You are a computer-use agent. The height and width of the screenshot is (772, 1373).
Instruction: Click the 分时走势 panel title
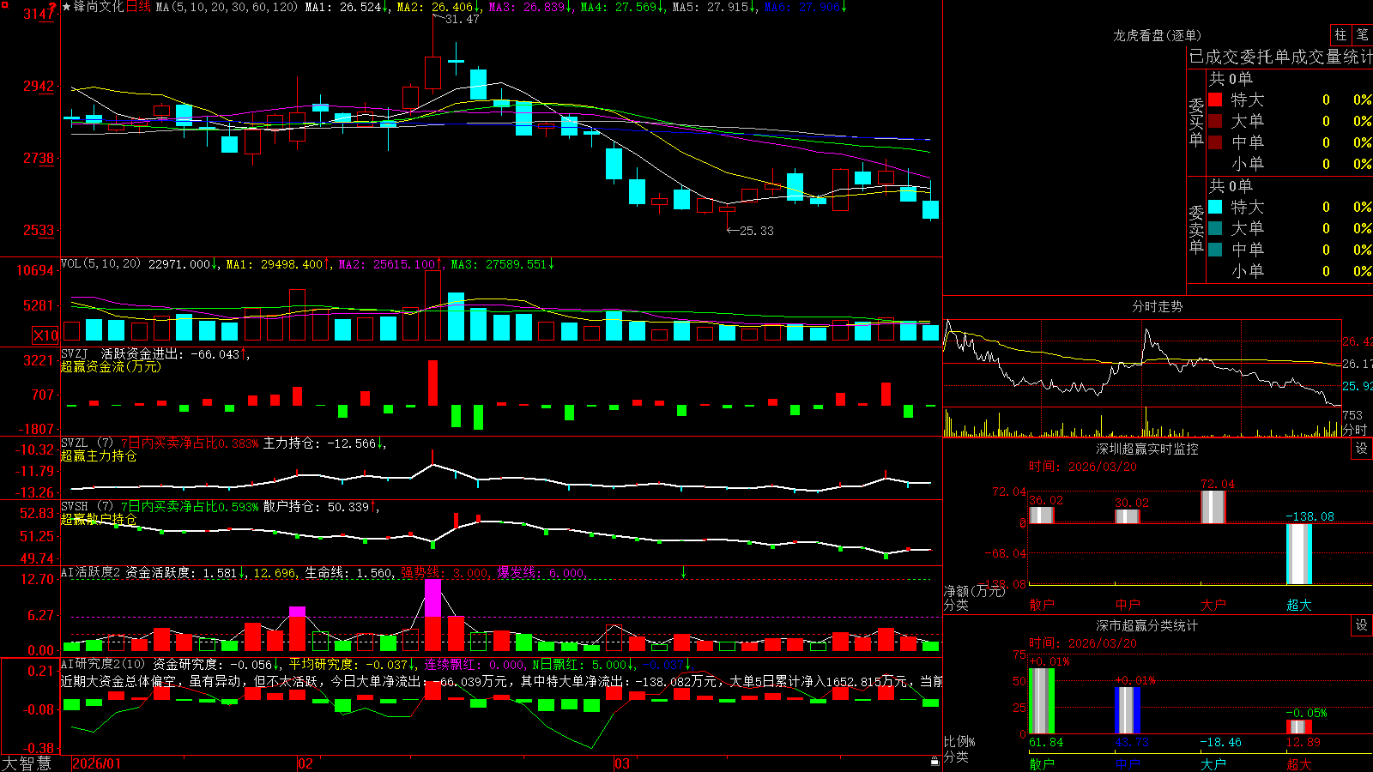(x=1157, y=306)
